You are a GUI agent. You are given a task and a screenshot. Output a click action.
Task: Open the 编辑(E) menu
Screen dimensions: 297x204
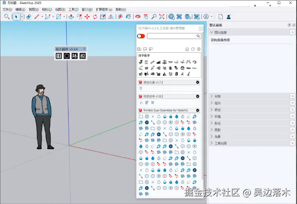(20, 9)
